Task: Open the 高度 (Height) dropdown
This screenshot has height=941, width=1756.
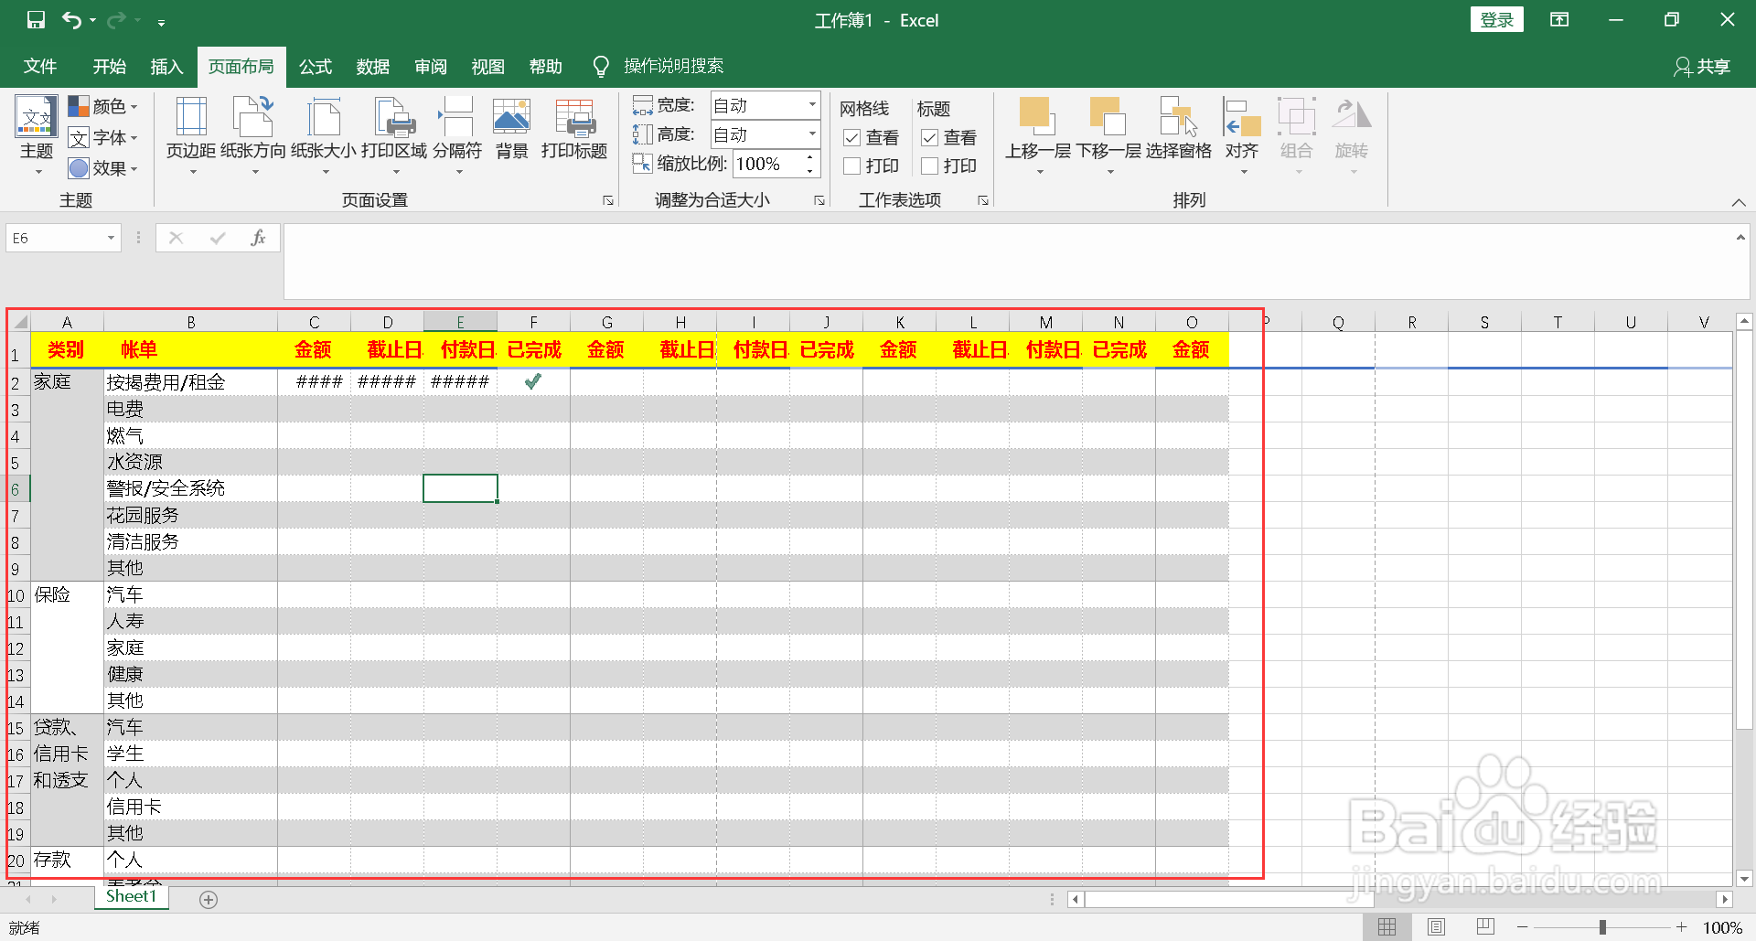Action: coord(810,134)
